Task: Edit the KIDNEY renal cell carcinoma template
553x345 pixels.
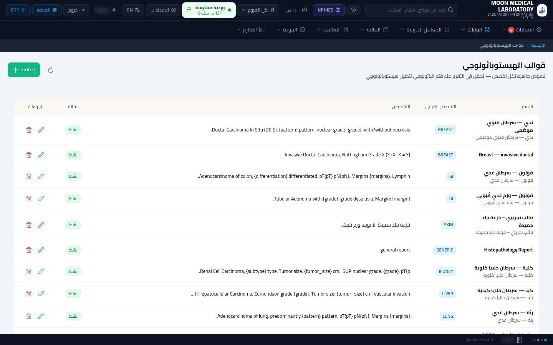Action: click(x=41, y=271)
